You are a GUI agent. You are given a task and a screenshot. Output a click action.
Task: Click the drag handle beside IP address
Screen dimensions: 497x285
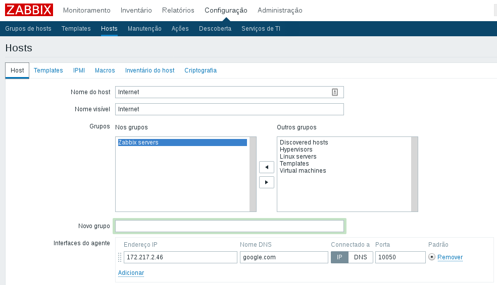120,257
